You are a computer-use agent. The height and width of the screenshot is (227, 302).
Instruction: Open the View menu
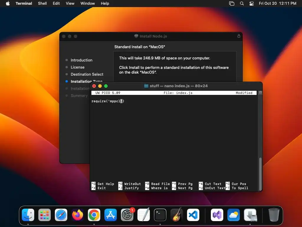tap(70, 3)
